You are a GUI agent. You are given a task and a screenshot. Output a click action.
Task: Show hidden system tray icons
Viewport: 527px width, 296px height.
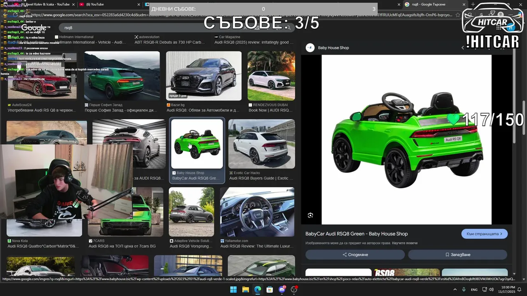(455, 289)
